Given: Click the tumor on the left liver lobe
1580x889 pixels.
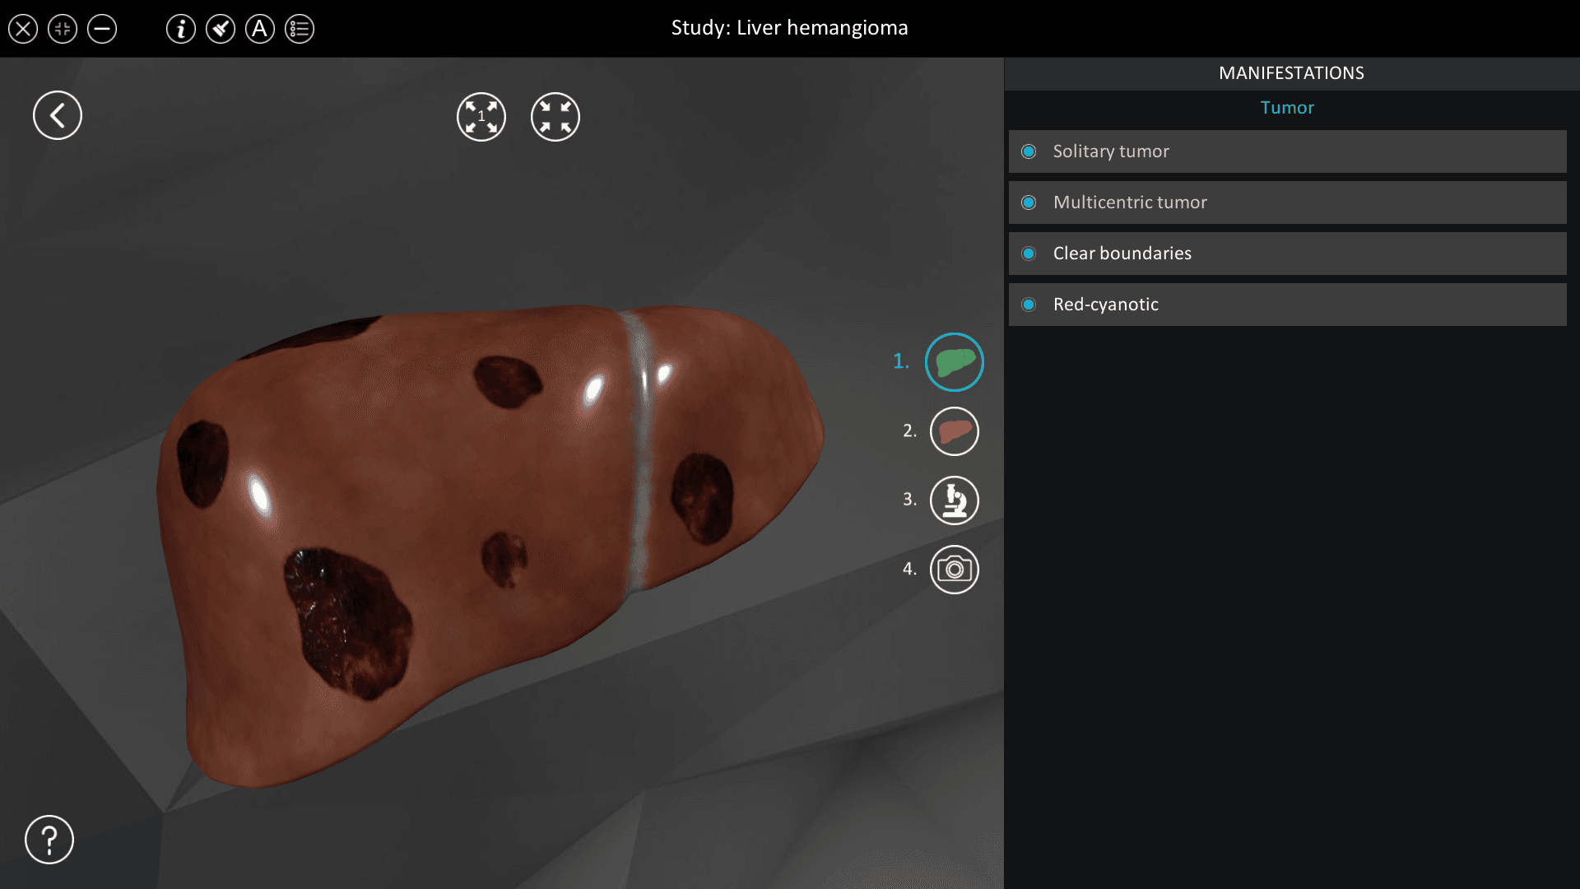Looking at the screenshot, I should click(x=702, y=498).
